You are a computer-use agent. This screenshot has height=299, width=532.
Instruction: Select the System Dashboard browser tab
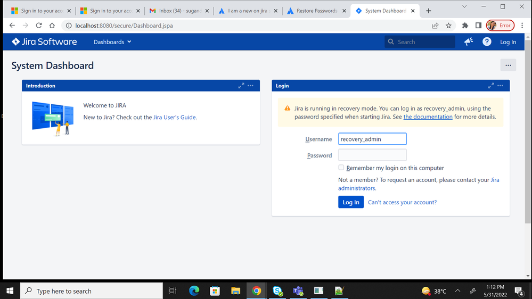pyautogui.click(x=385, y=11)
